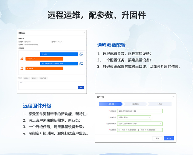Go to the 3.完成 step
This screenshot has width=193, height=155.
coord(159,104)
